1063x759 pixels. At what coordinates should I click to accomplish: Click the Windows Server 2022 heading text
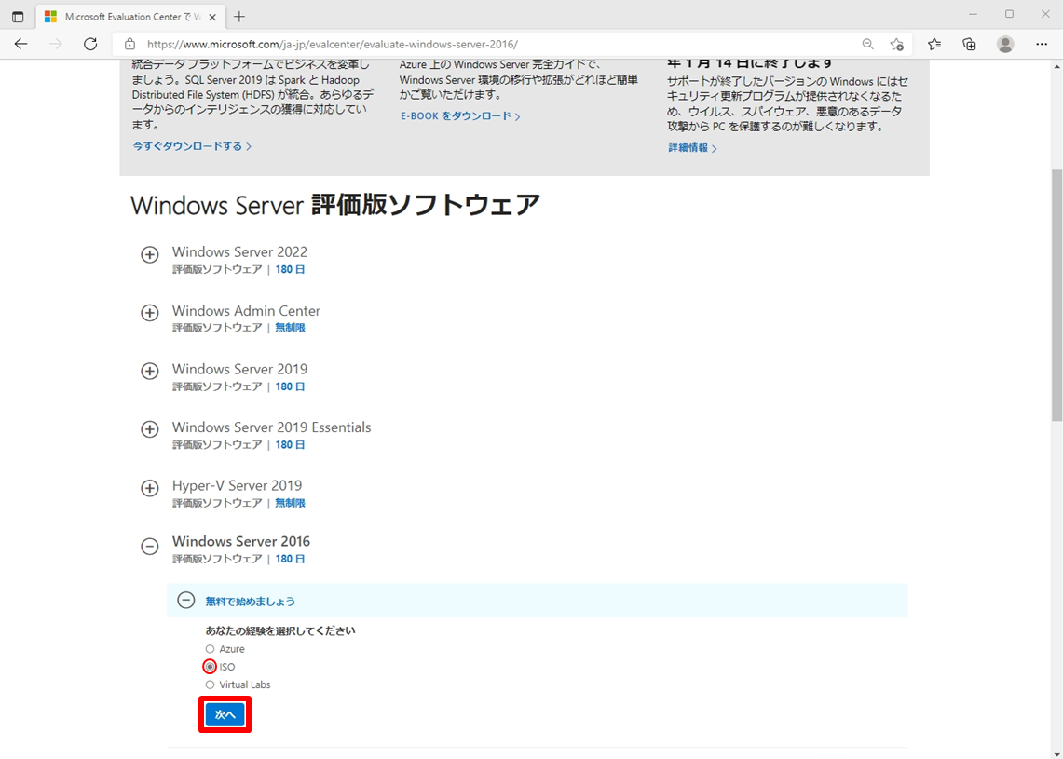(239, 252)
